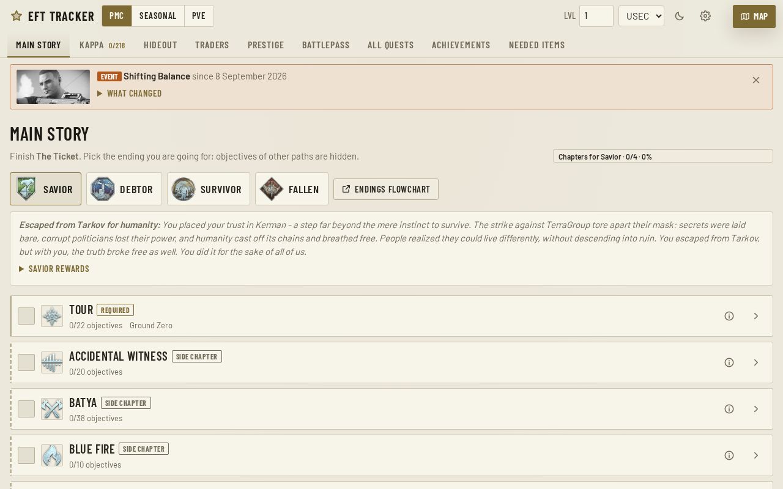
Task: Open the Shifting Balance event thumbnail
Action: click(53, 87)
